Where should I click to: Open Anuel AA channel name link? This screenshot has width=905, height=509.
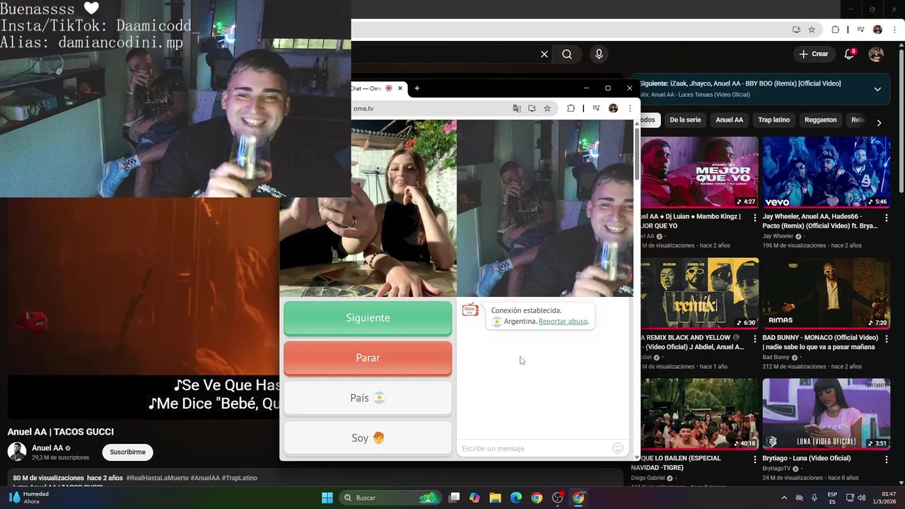[47, 448]
